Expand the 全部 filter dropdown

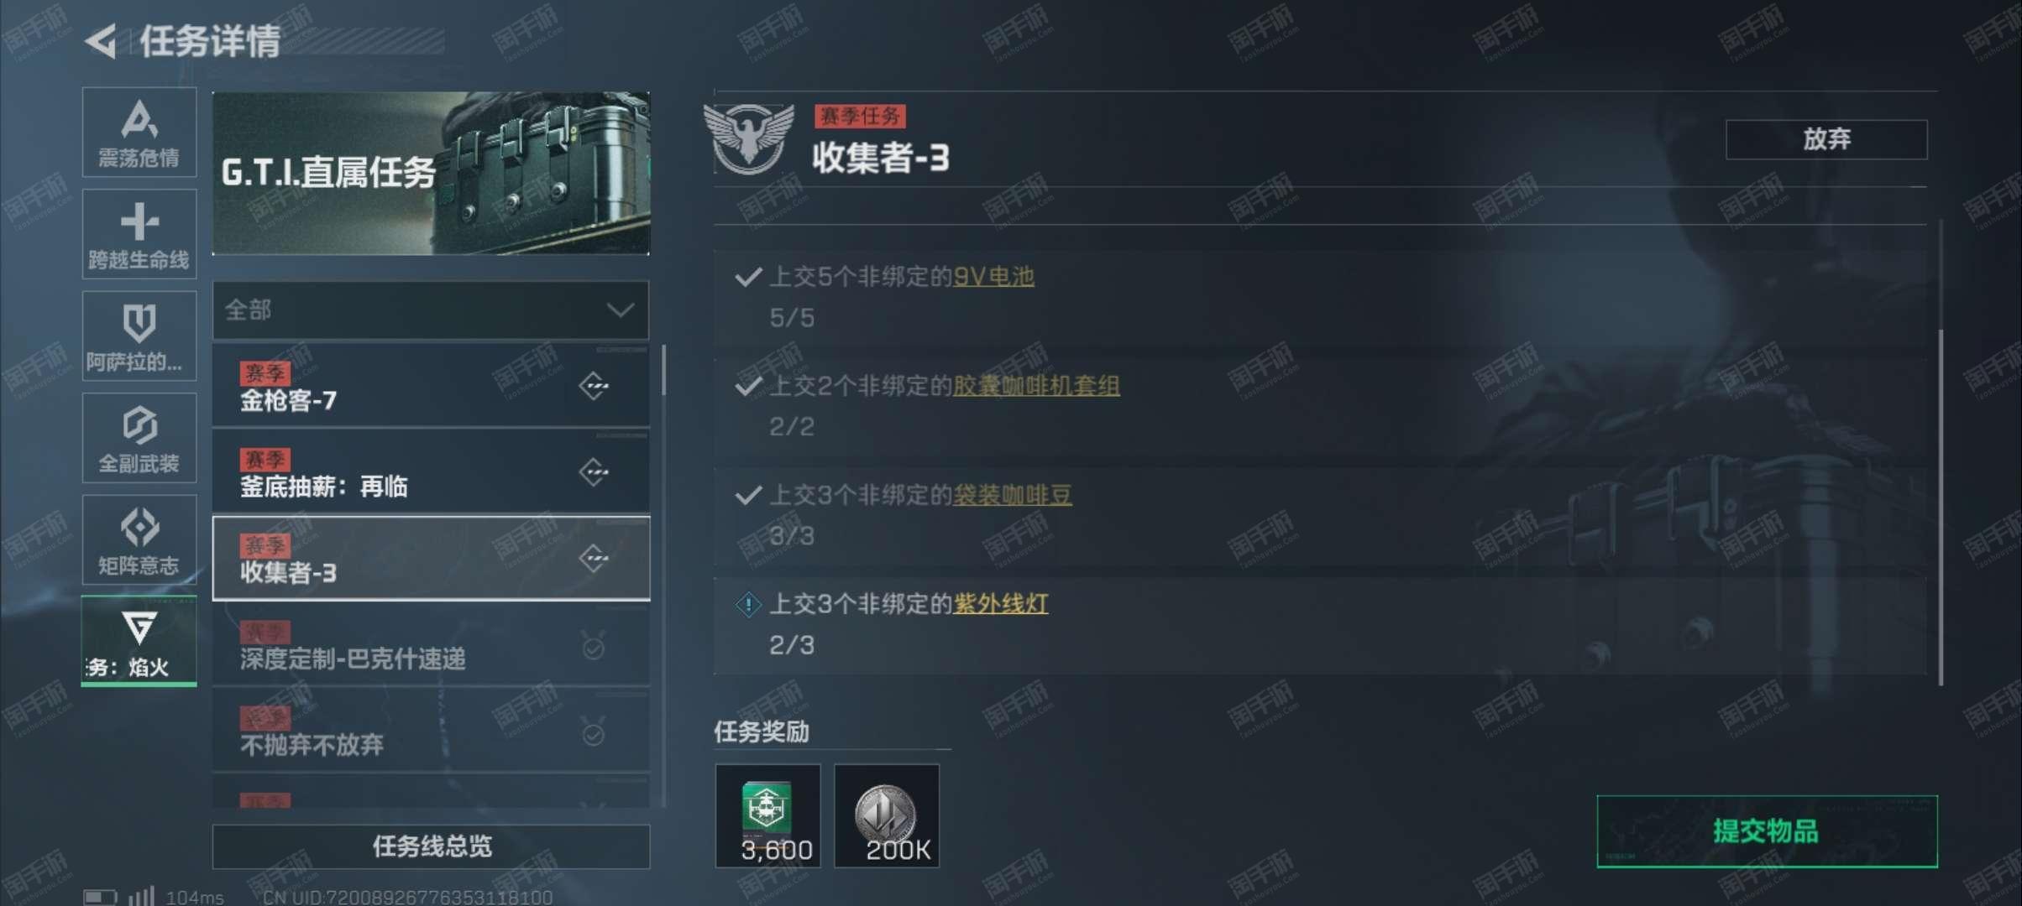[x=431, y=310]
